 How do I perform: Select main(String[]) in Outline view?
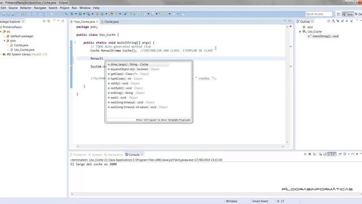click(x=323, y=36)
